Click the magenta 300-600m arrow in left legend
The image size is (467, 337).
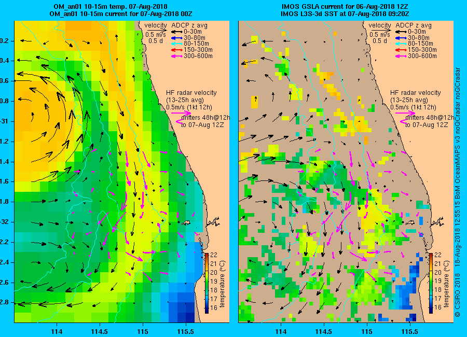176,56
